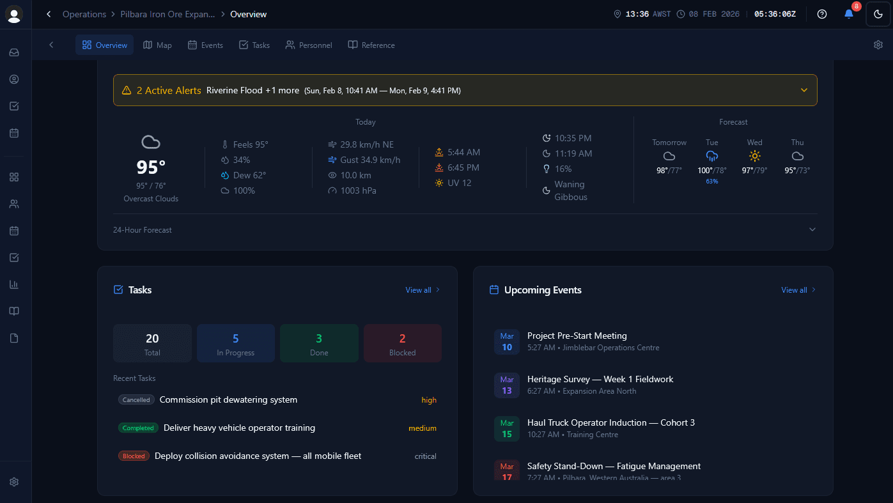The height and width of the screenshot is (503, 893).
Task: Open the analytics bar-chart icon in the sidebar
Action: click(x=14, y=284)
